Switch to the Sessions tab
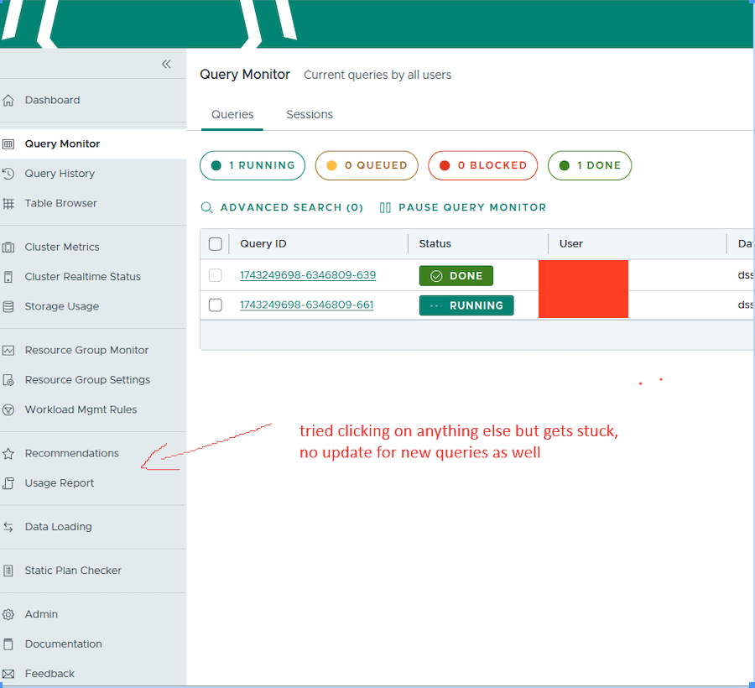This screenshot has width=755, height=688. (310, 115)
